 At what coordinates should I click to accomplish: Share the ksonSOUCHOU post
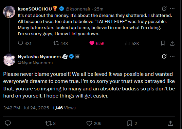(x=172, y=43)
